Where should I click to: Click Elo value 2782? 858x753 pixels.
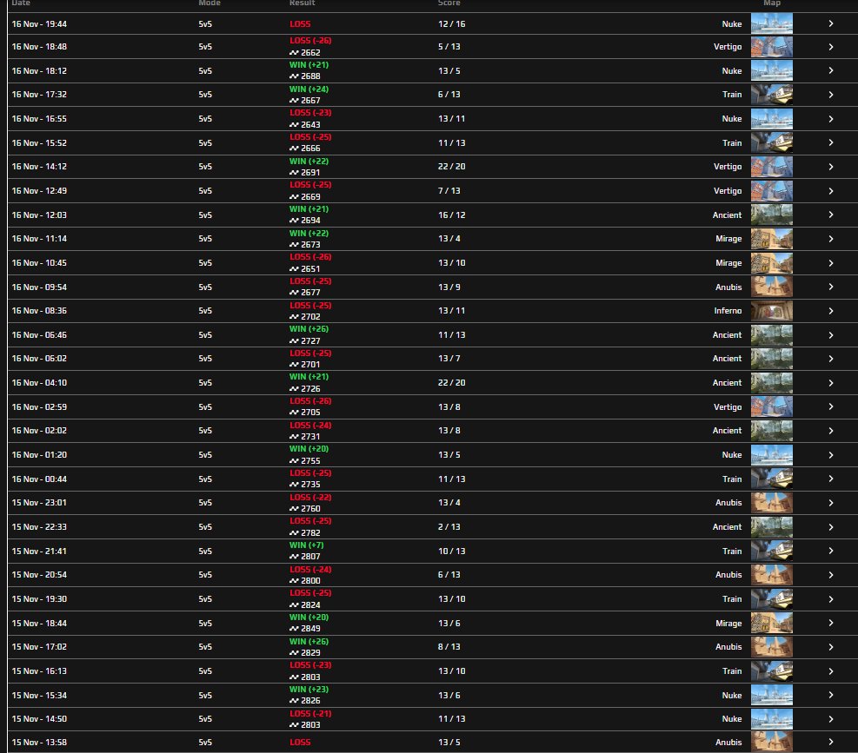(310, 533)
